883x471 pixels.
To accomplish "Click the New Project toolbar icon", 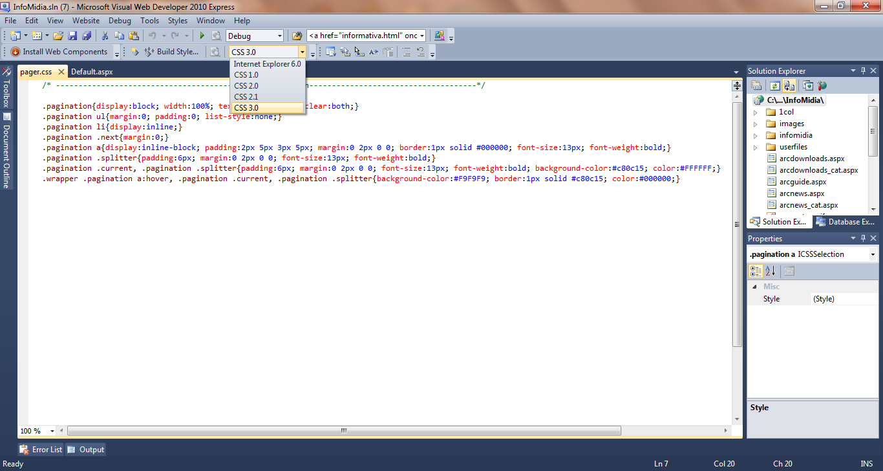I will coord(15,36).
